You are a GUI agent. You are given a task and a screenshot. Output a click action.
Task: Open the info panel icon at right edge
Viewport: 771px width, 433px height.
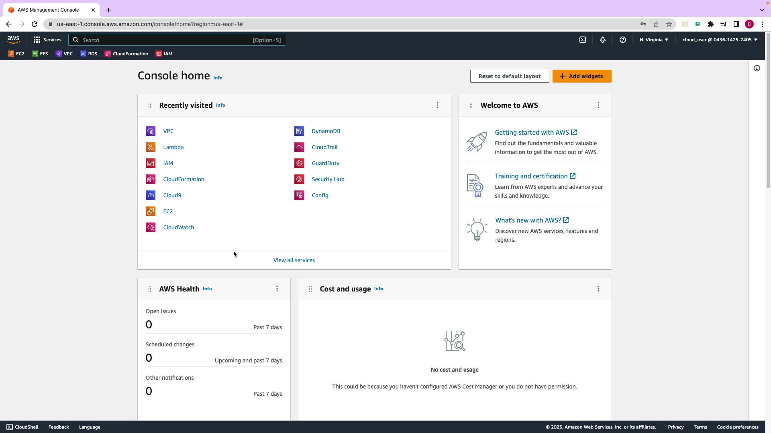coord(757,68)
